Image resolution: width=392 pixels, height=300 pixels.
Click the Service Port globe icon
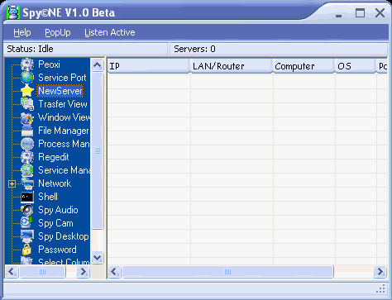pos(27,78)
